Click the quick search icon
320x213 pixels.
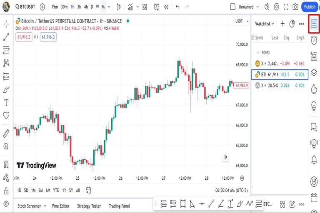(x=267, y=7)
